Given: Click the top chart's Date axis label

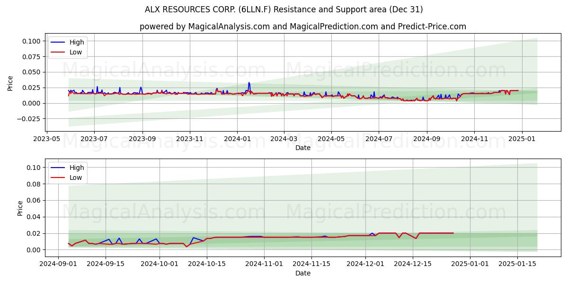Looking at the screenshot, I should tap(303, 148).
